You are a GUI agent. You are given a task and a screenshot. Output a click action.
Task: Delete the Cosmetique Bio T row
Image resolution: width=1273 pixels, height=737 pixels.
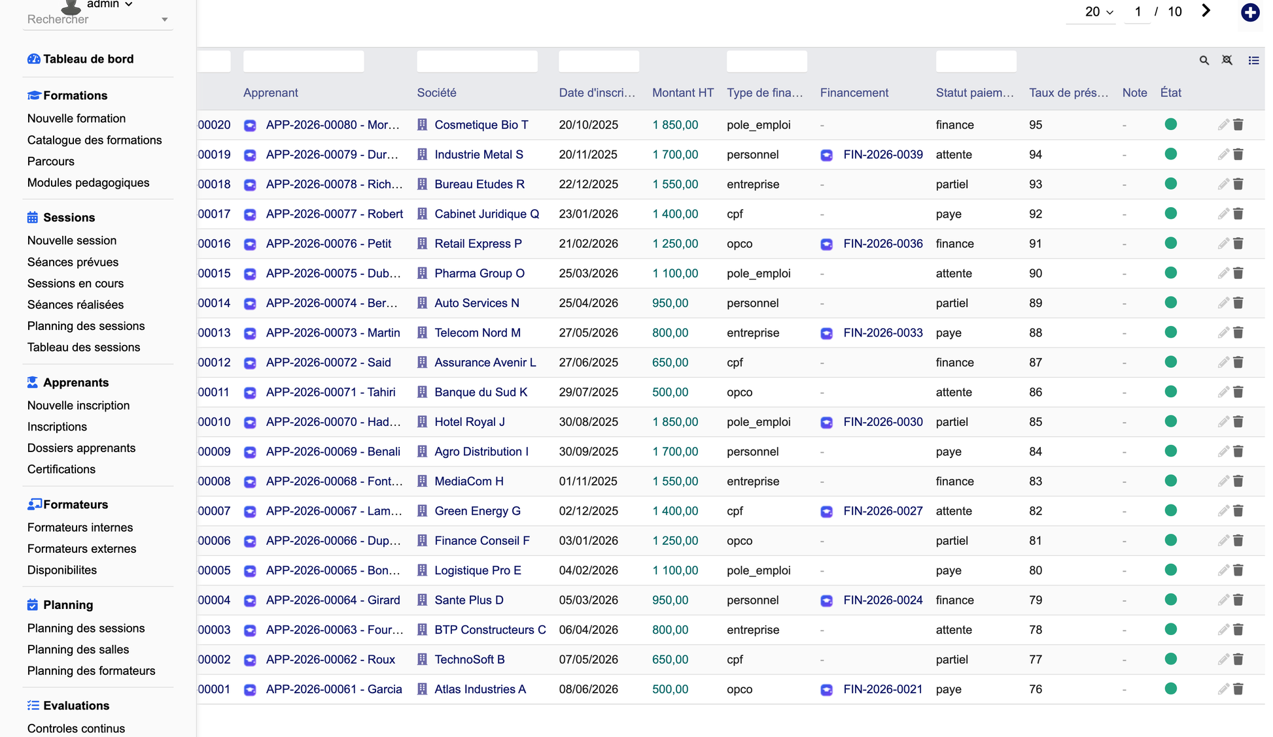(1238, 125)
